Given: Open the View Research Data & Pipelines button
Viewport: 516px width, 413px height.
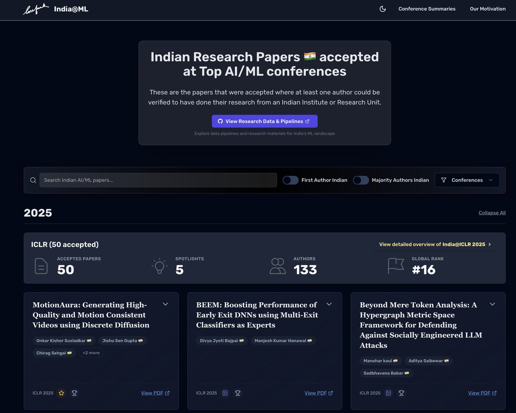Looking at the screenshot, I should coord(264,121).
